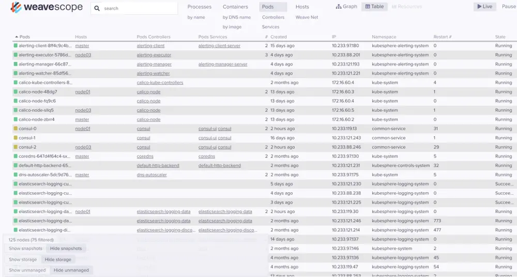This screenshot has width=517, height=277.
Task: Open the Resources view
Action: pyautogui.click(x=407, y=7)
